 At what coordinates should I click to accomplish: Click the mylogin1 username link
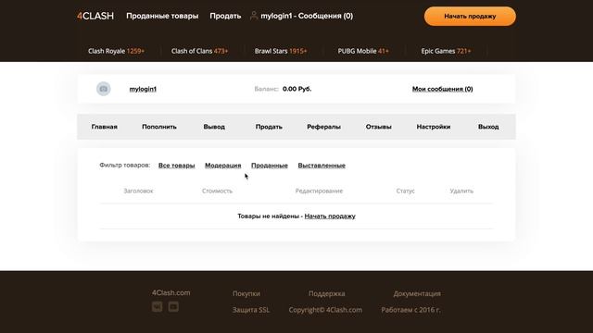coord(143,89)
